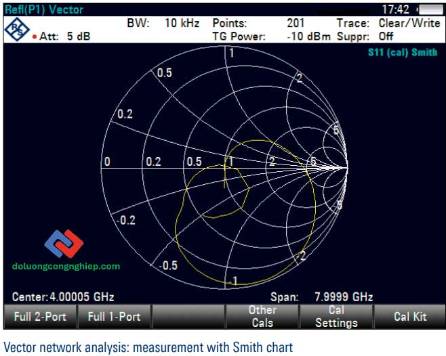Click the -1 reactance label at chart bottom

[x=233, y=281]
